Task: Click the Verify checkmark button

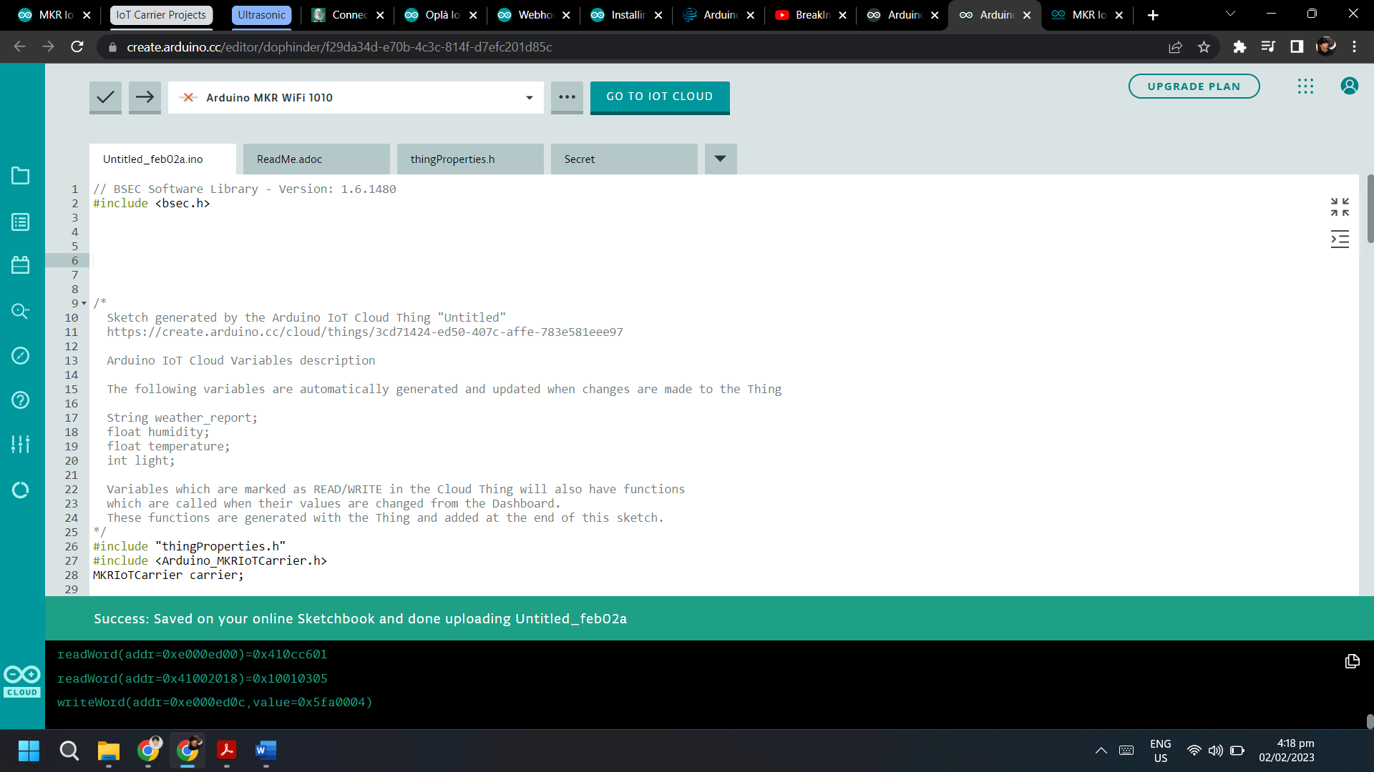Action: (x=105, y=97)
